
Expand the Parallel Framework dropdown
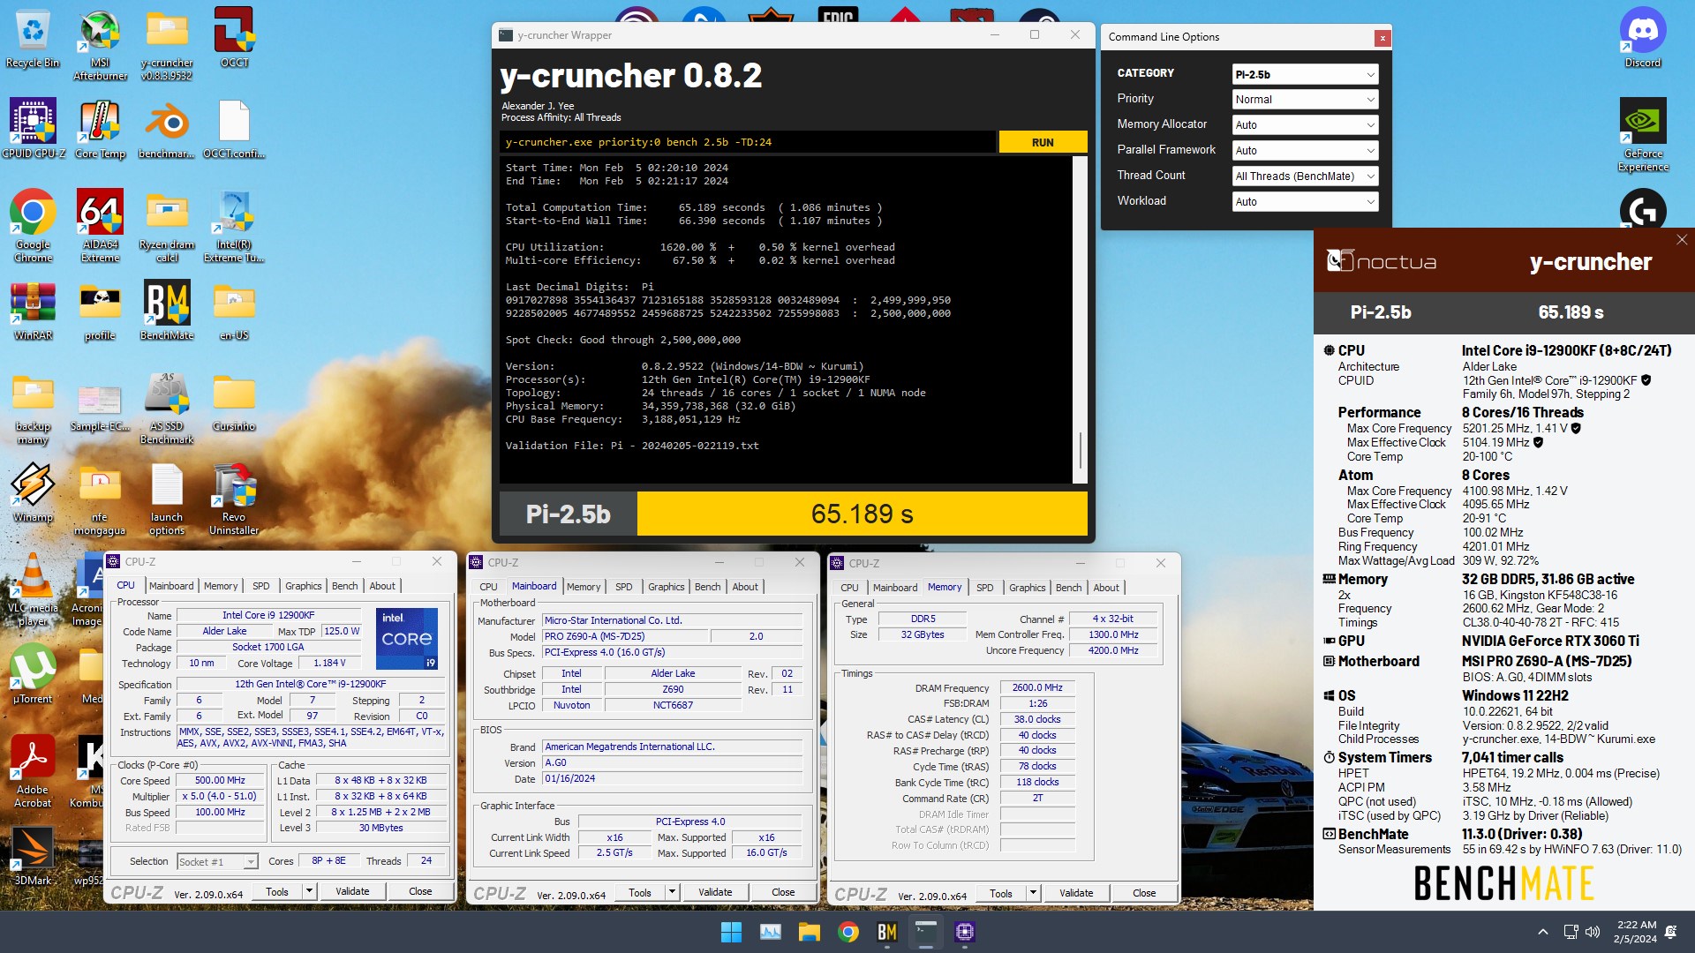click(1305, 151)
